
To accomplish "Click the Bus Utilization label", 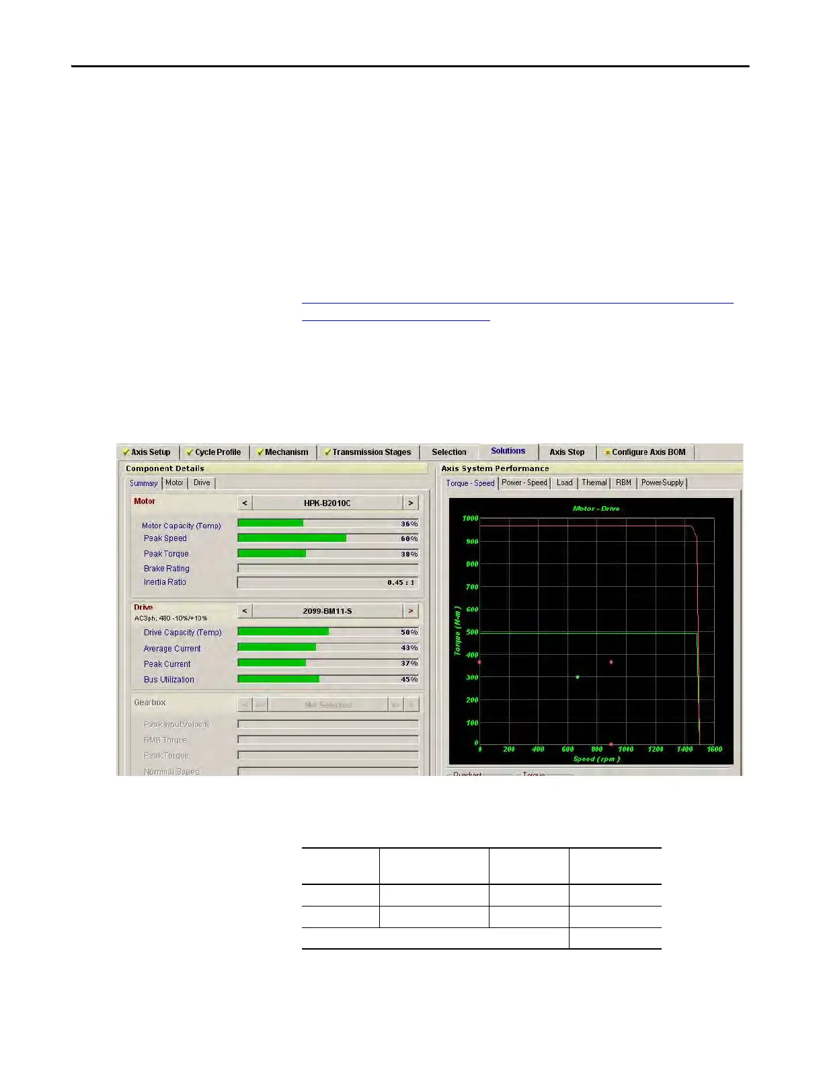I will point(169,680).
